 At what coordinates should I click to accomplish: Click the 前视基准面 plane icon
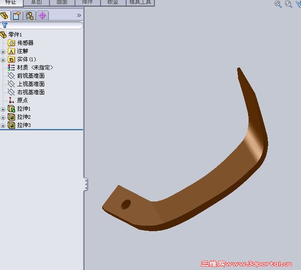(11, 76)
